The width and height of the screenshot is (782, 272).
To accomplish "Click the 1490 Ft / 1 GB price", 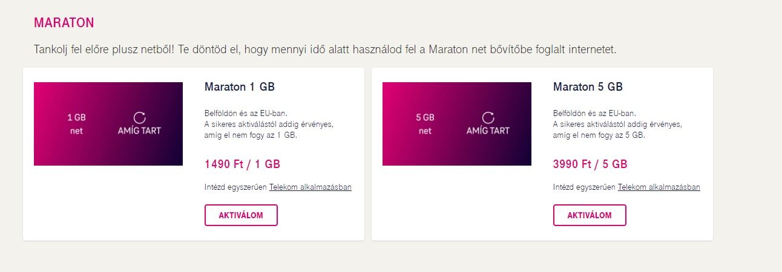I will click(x=243, y=164).
